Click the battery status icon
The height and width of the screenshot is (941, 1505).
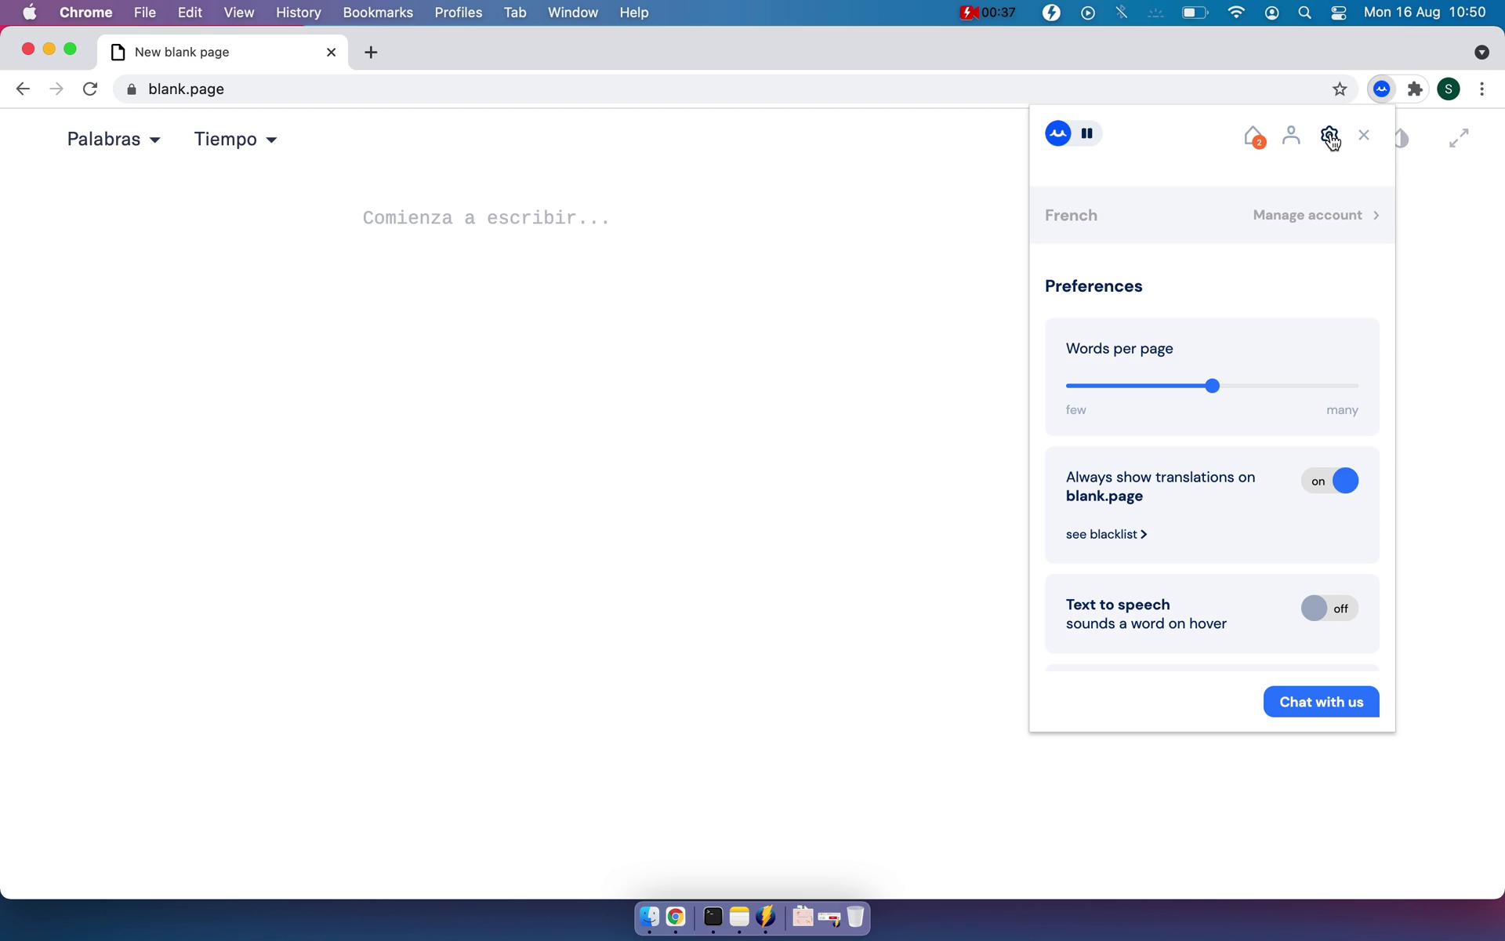[x=1195, y=13]
